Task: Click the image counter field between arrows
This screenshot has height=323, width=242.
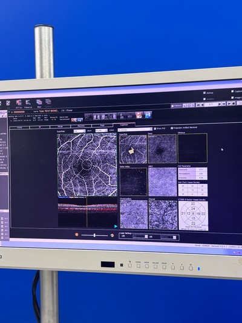Action: pyautogui.click(x=211, y=105)
